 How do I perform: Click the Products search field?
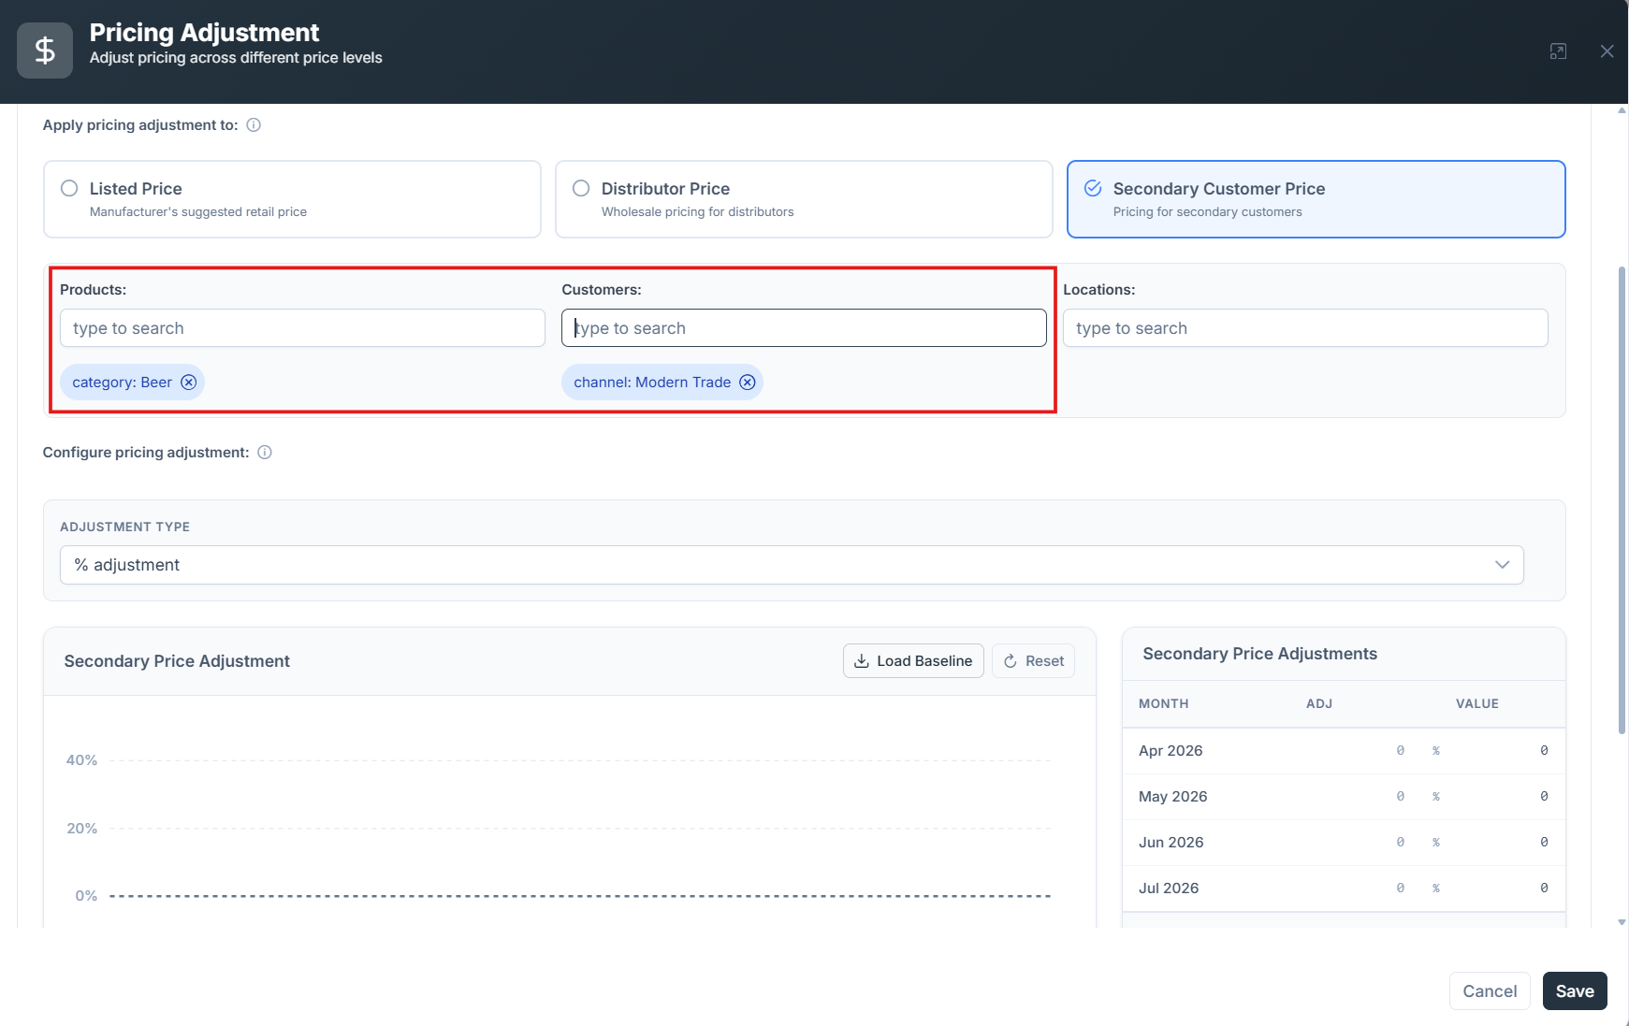coord(302,328)
